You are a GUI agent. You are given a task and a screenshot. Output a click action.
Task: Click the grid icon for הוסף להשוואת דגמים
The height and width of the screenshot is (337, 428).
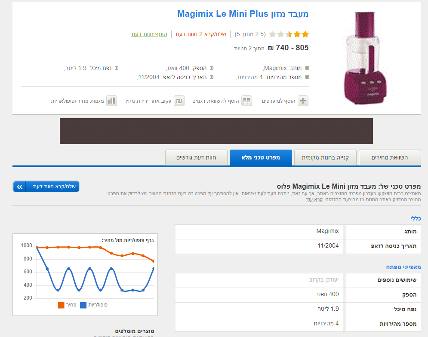pyautogui.click(x=246, y=101)
